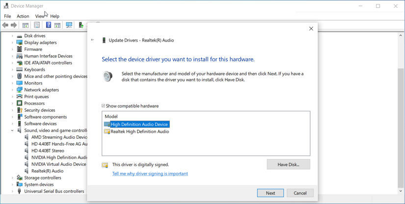Viewport: 405px width, 204px height.
Task: Click the Network adapters category icon
Action: [19, 90]
